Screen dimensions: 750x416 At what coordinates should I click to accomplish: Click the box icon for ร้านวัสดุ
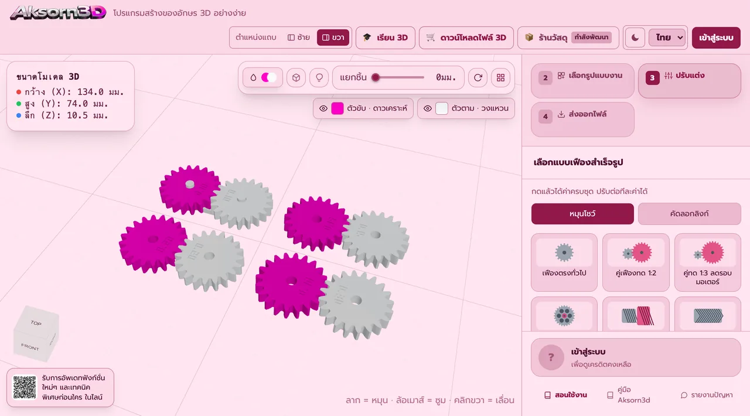pos(529,37)
